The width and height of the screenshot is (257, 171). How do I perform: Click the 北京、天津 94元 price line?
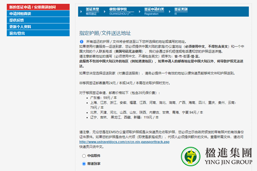[x=147, y=113]
